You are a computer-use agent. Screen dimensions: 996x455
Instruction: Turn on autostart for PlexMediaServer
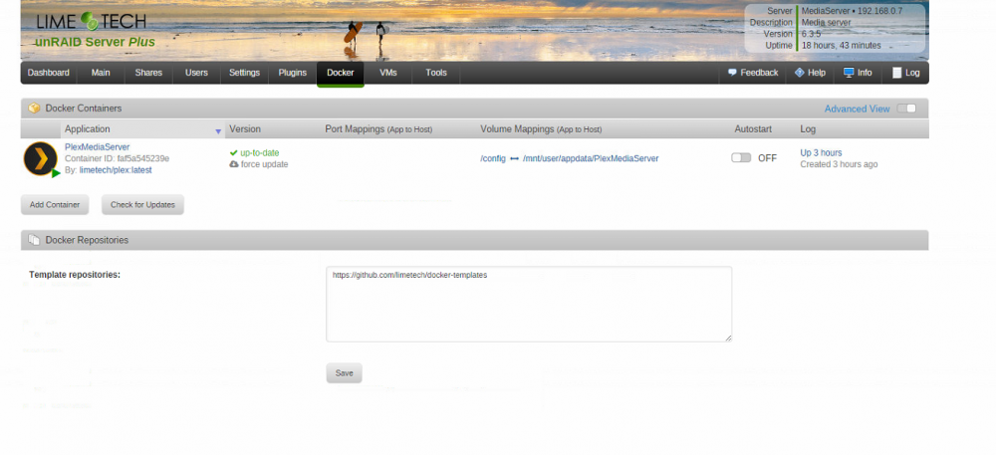(741, 158)
